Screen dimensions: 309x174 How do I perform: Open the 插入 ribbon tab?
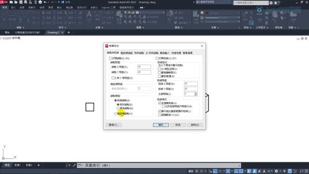pos(13,8)
